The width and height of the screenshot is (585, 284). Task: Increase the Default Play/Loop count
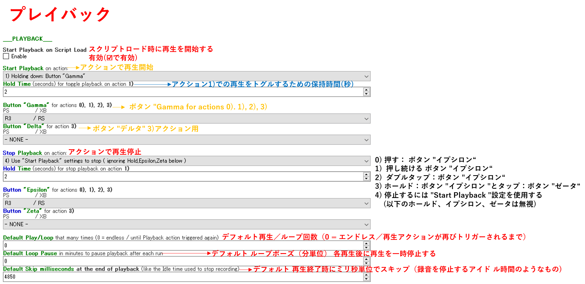click(366, 244)
